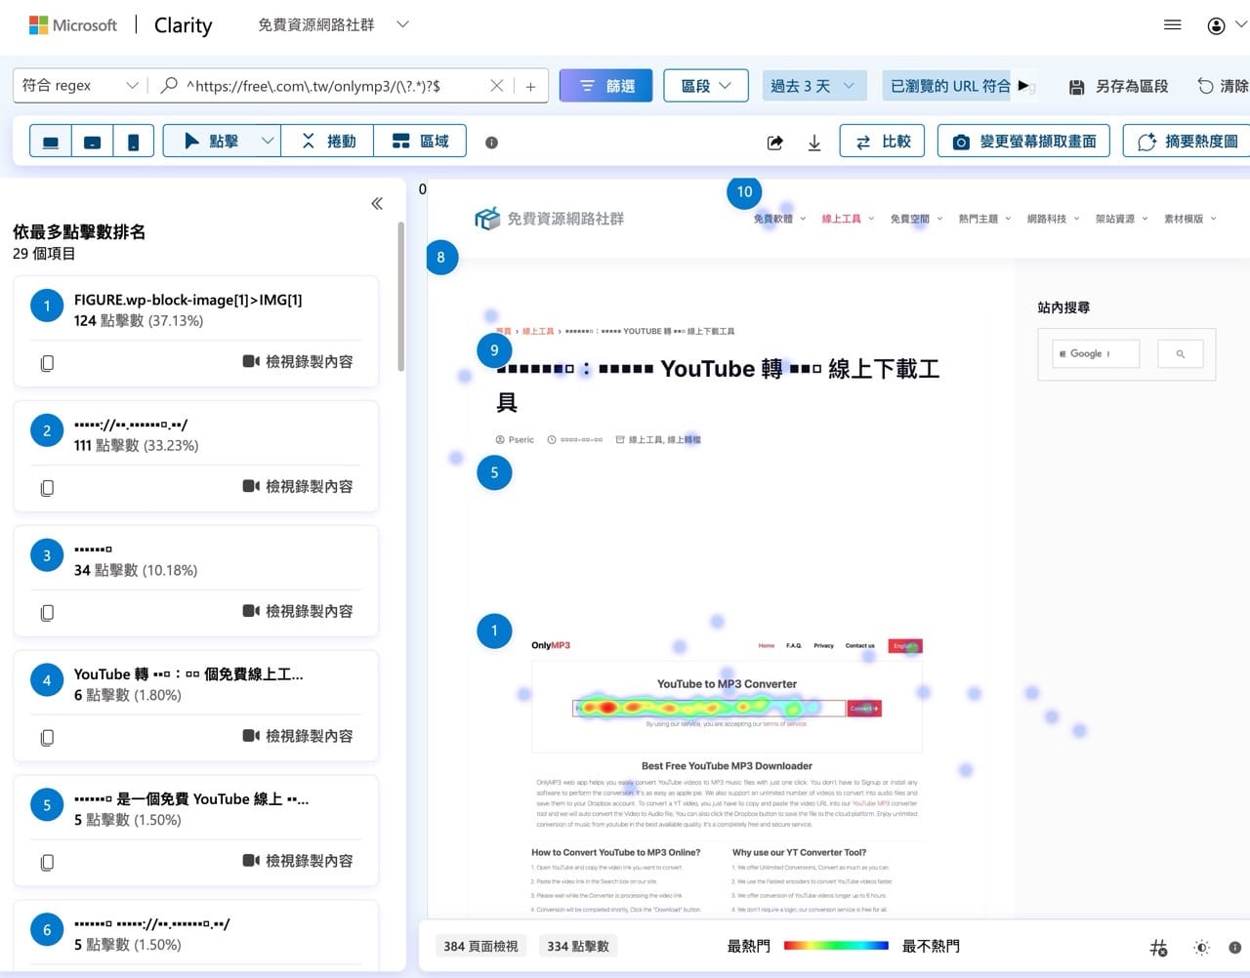The image size is (1250, 978).
Task: View recordings for the 34 點擊數 item
Action: [x=298, y=611]
